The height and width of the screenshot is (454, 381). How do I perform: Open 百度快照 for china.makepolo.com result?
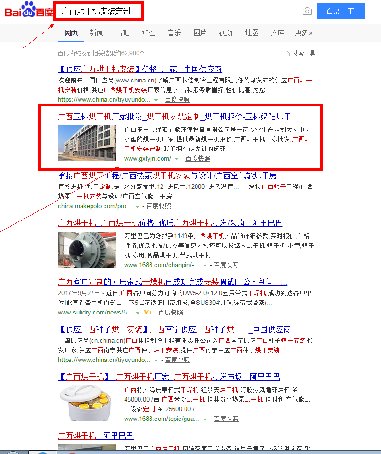point(158,206)
